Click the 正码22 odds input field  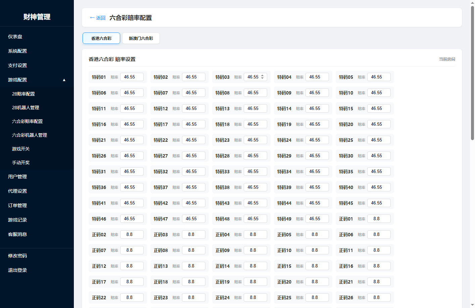pos(132,298)
